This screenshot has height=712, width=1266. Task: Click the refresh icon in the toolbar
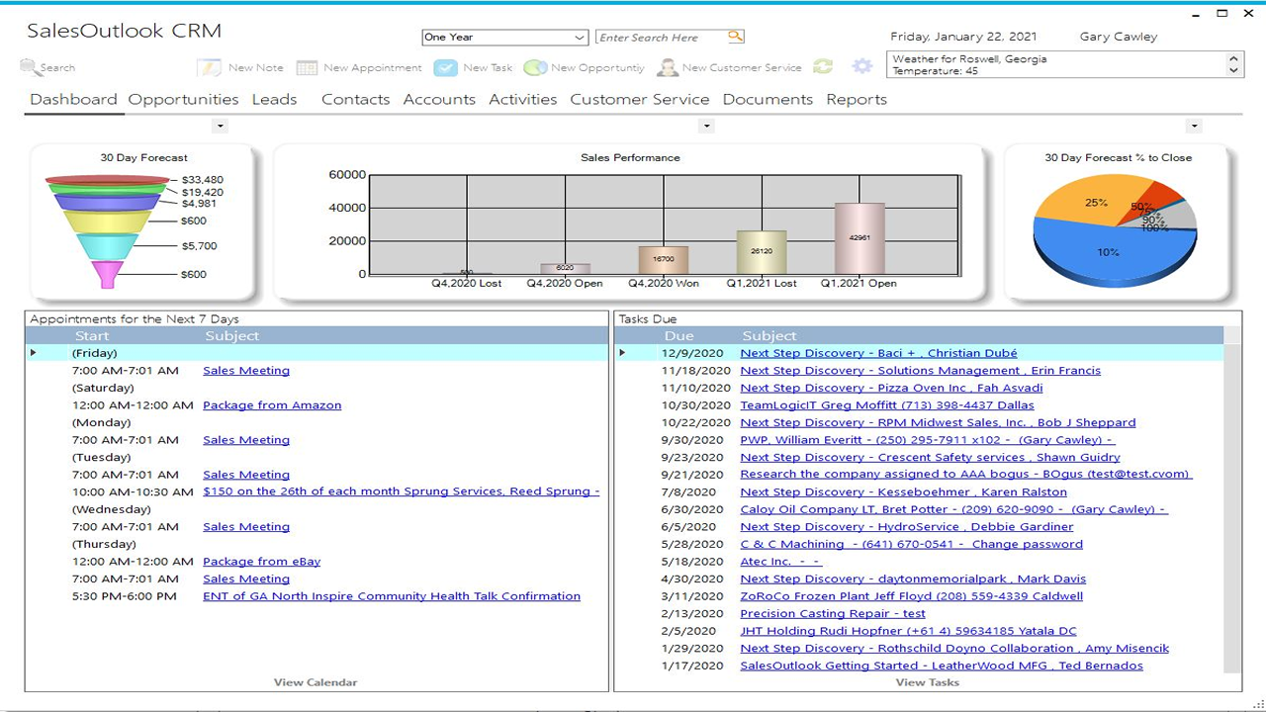[x=823, y=67]
